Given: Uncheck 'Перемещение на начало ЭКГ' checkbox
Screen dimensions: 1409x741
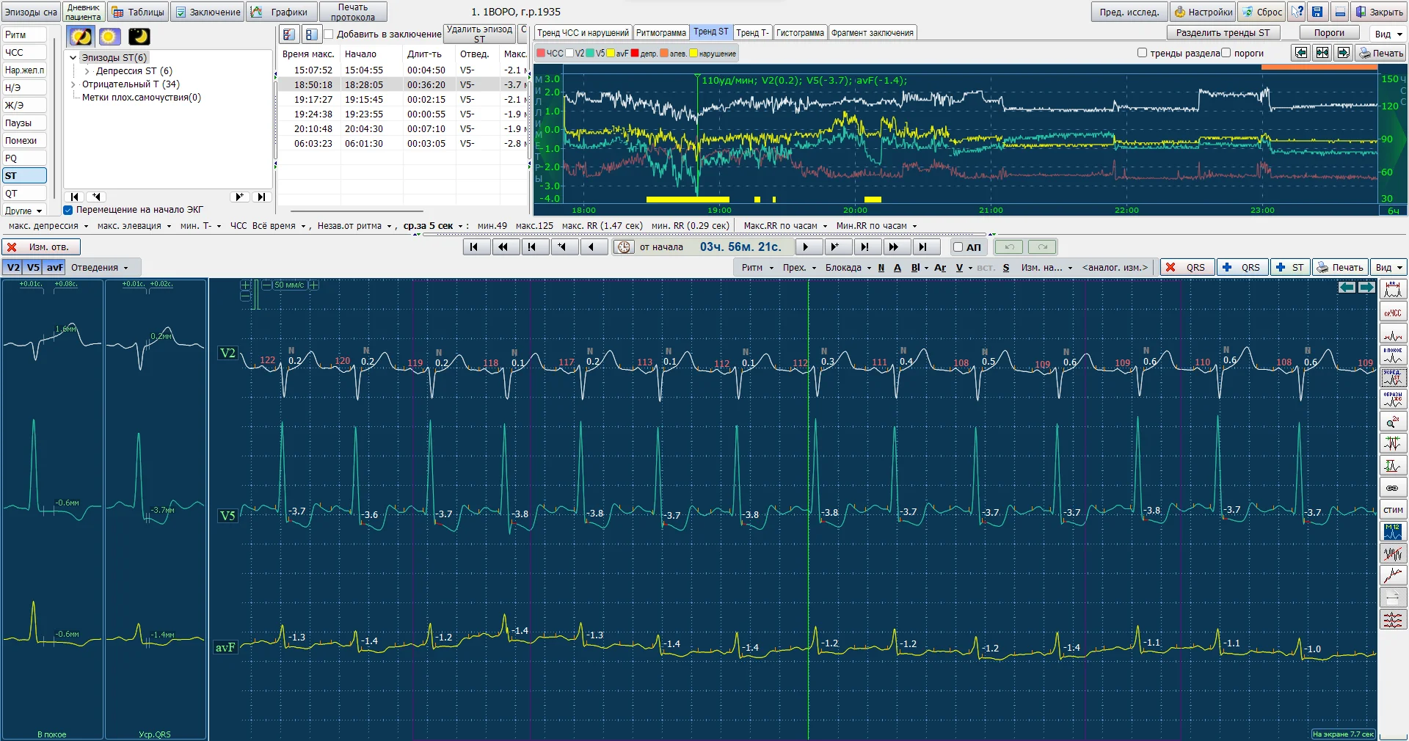Looking at the screenshot, I should pos(68,210).
